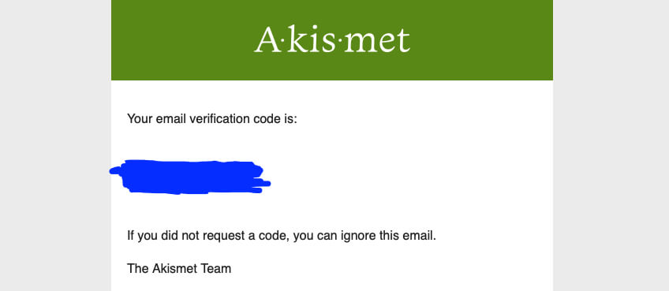Viewport: 669px width, 291px height.
Task: Click the "If you did not request a code" sentence
Action: pyautogui.click(x=282, y=236)
